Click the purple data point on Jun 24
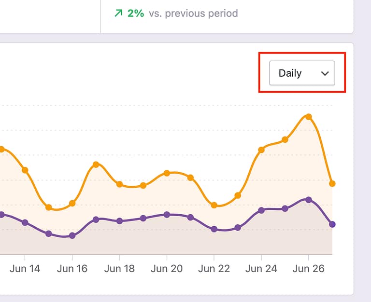This screenshot has width=371, height=302. click(x=261, y=210)
